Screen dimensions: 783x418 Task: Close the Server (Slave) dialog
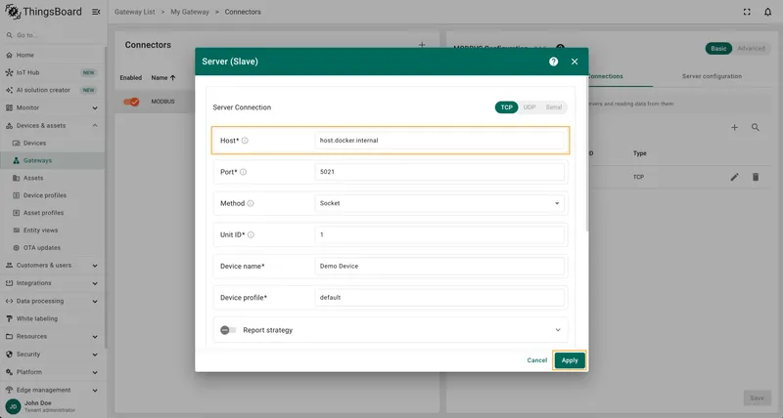pos(575,62)
